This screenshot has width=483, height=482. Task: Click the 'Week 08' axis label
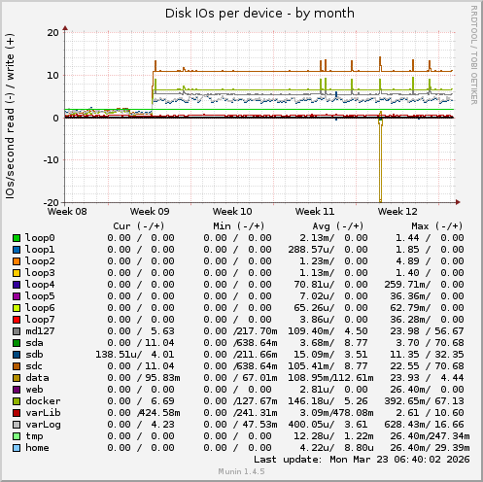67,212
